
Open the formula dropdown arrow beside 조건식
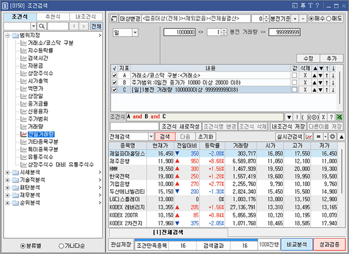click(289, 117)
